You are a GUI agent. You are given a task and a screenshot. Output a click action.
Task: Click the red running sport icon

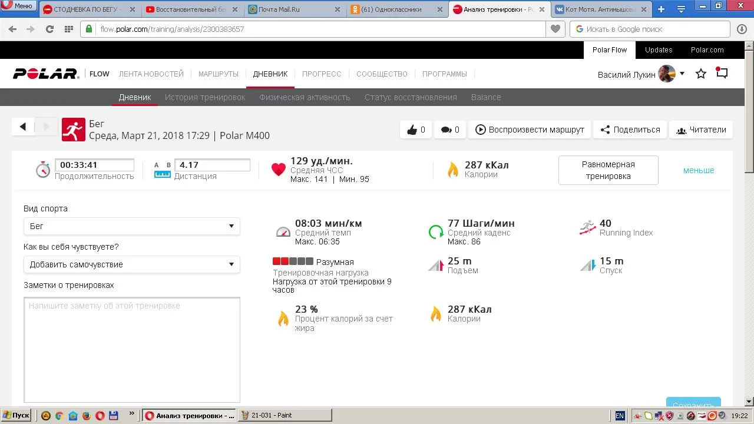coord(73,130)
